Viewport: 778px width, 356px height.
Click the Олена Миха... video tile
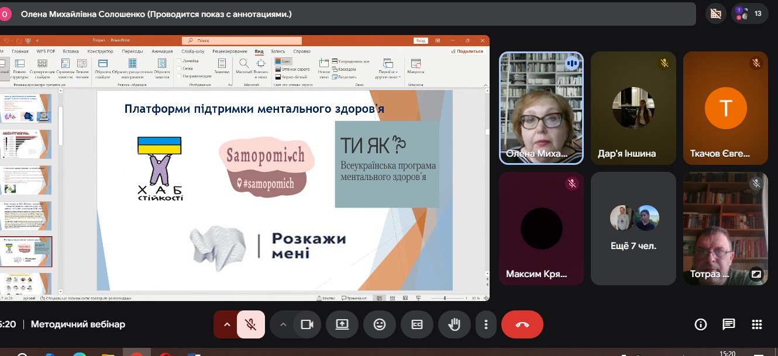coord(541,108)
